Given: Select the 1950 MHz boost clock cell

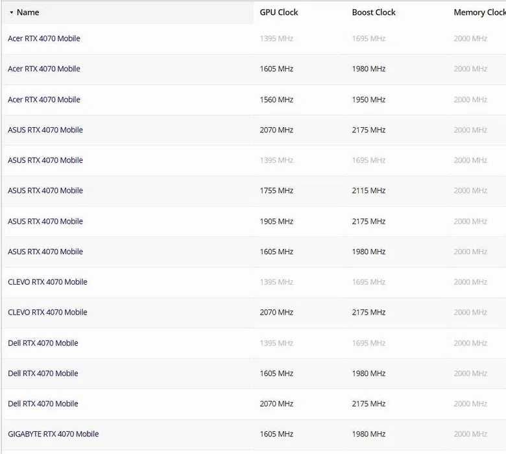Looking at the screenshot, I should pos(369,100).
